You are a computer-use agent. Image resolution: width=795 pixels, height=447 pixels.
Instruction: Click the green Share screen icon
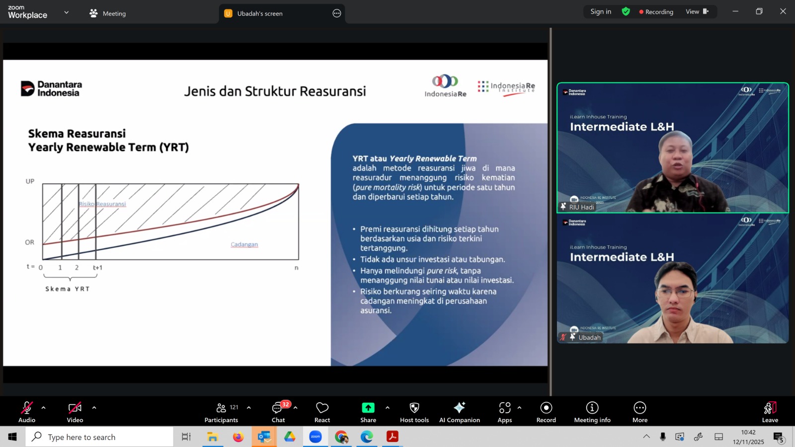coord(368,408)
